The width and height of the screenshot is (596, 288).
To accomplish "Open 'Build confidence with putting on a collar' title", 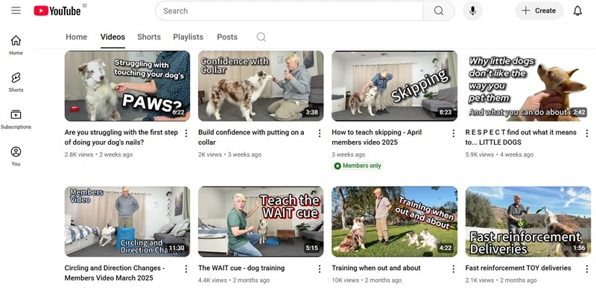I will click(251, 137).
